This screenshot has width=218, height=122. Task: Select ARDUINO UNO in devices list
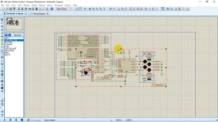(x=14, y=40)
